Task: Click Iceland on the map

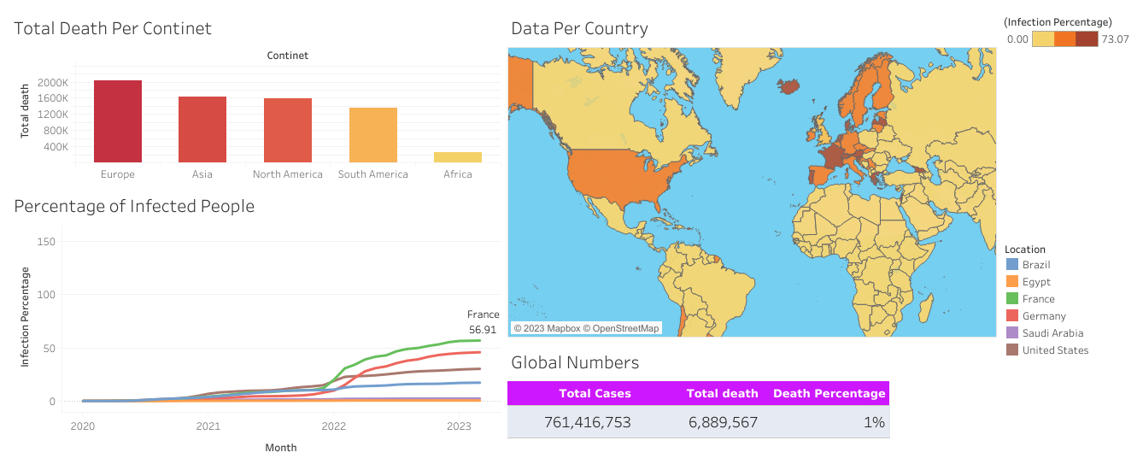Action: (788, 86)
